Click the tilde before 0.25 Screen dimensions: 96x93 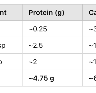[31, 29]
